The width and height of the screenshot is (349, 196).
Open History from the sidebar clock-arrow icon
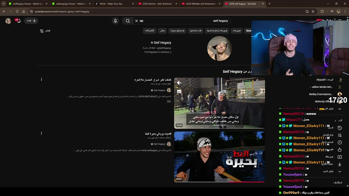point(340,128)
